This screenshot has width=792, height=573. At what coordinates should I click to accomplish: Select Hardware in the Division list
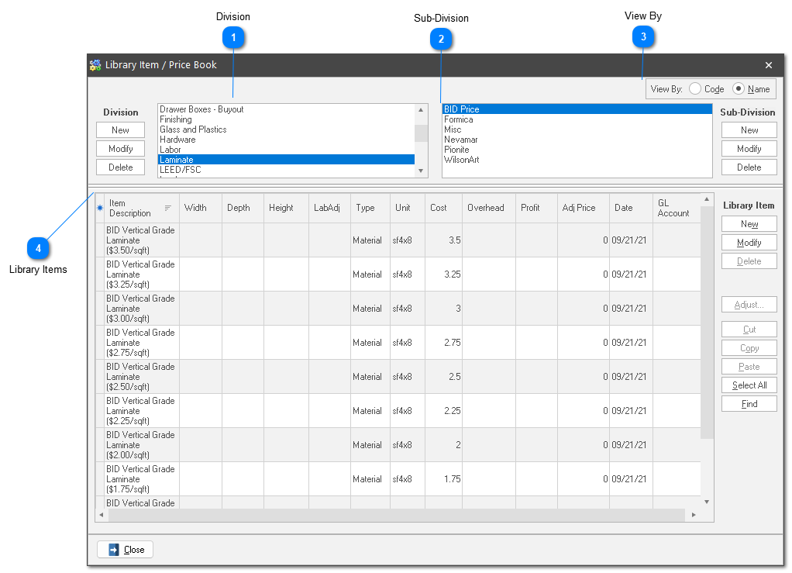click(x=177, y=140)
